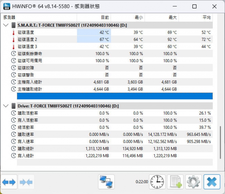This screenshot has height=194, width=225.
Task: Click the HWiNFO app icon in title bar
Action: pos(7,6)
